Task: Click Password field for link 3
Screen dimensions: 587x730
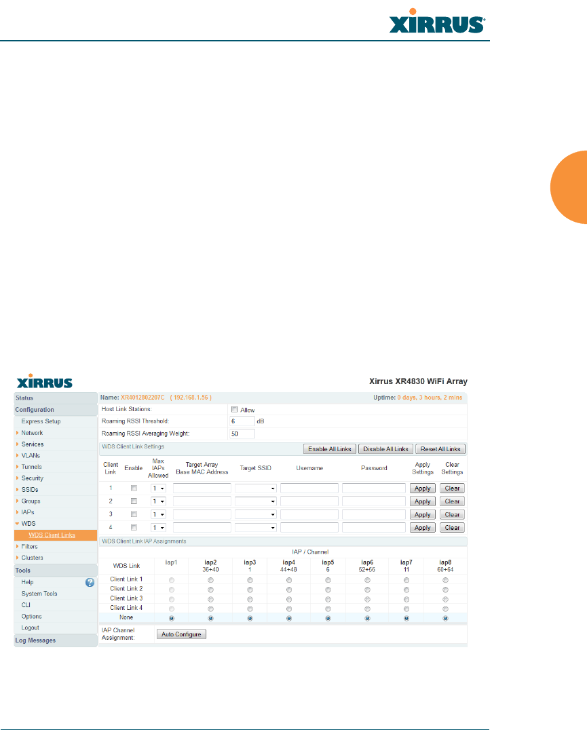Action: tap(374, 514)
